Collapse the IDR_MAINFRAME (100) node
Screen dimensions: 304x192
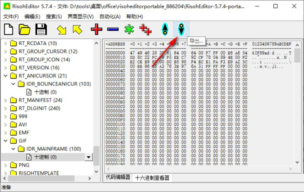pos(13,149)
